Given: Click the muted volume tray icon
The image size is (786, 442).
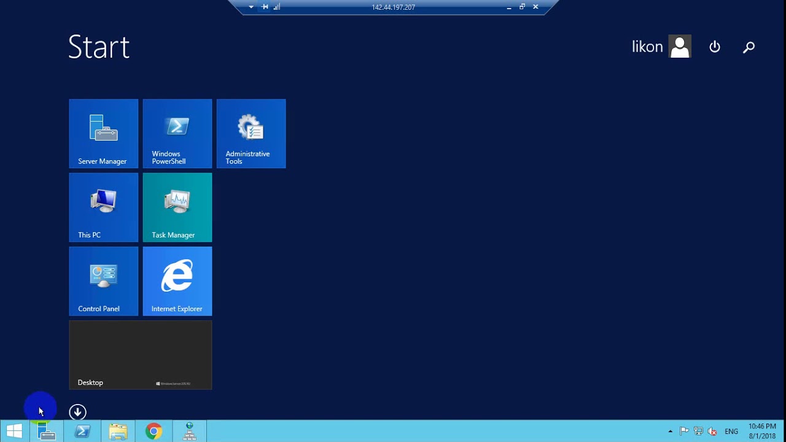Looking at the screenshot, I should [x=712, y=432].
